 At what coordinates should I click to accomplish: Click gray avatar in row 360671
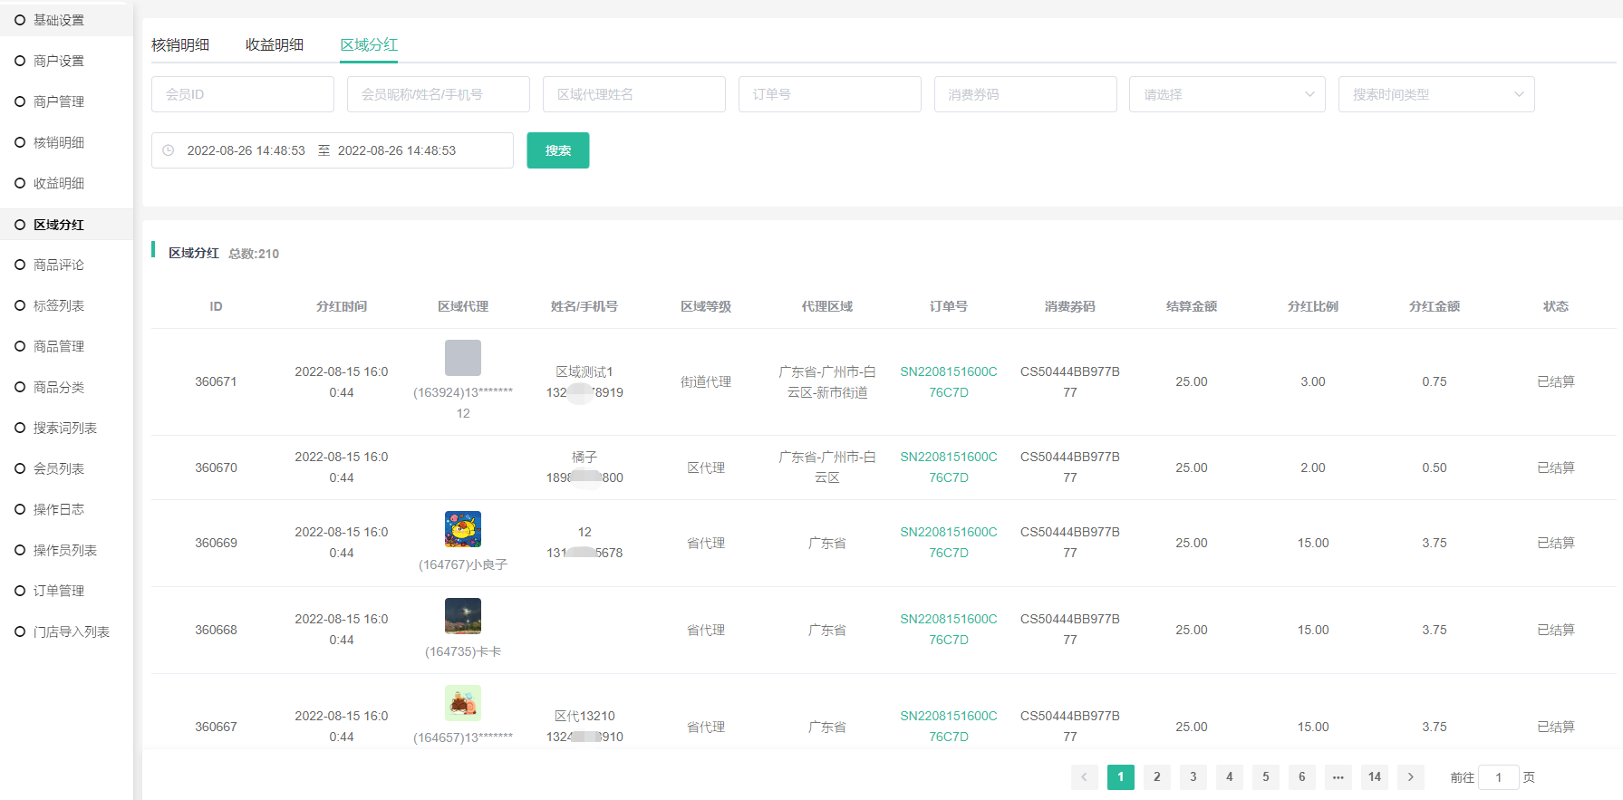[x=462, y=358]
